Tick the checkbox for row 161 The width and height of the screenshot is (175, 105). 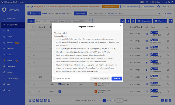pos(29,48)
